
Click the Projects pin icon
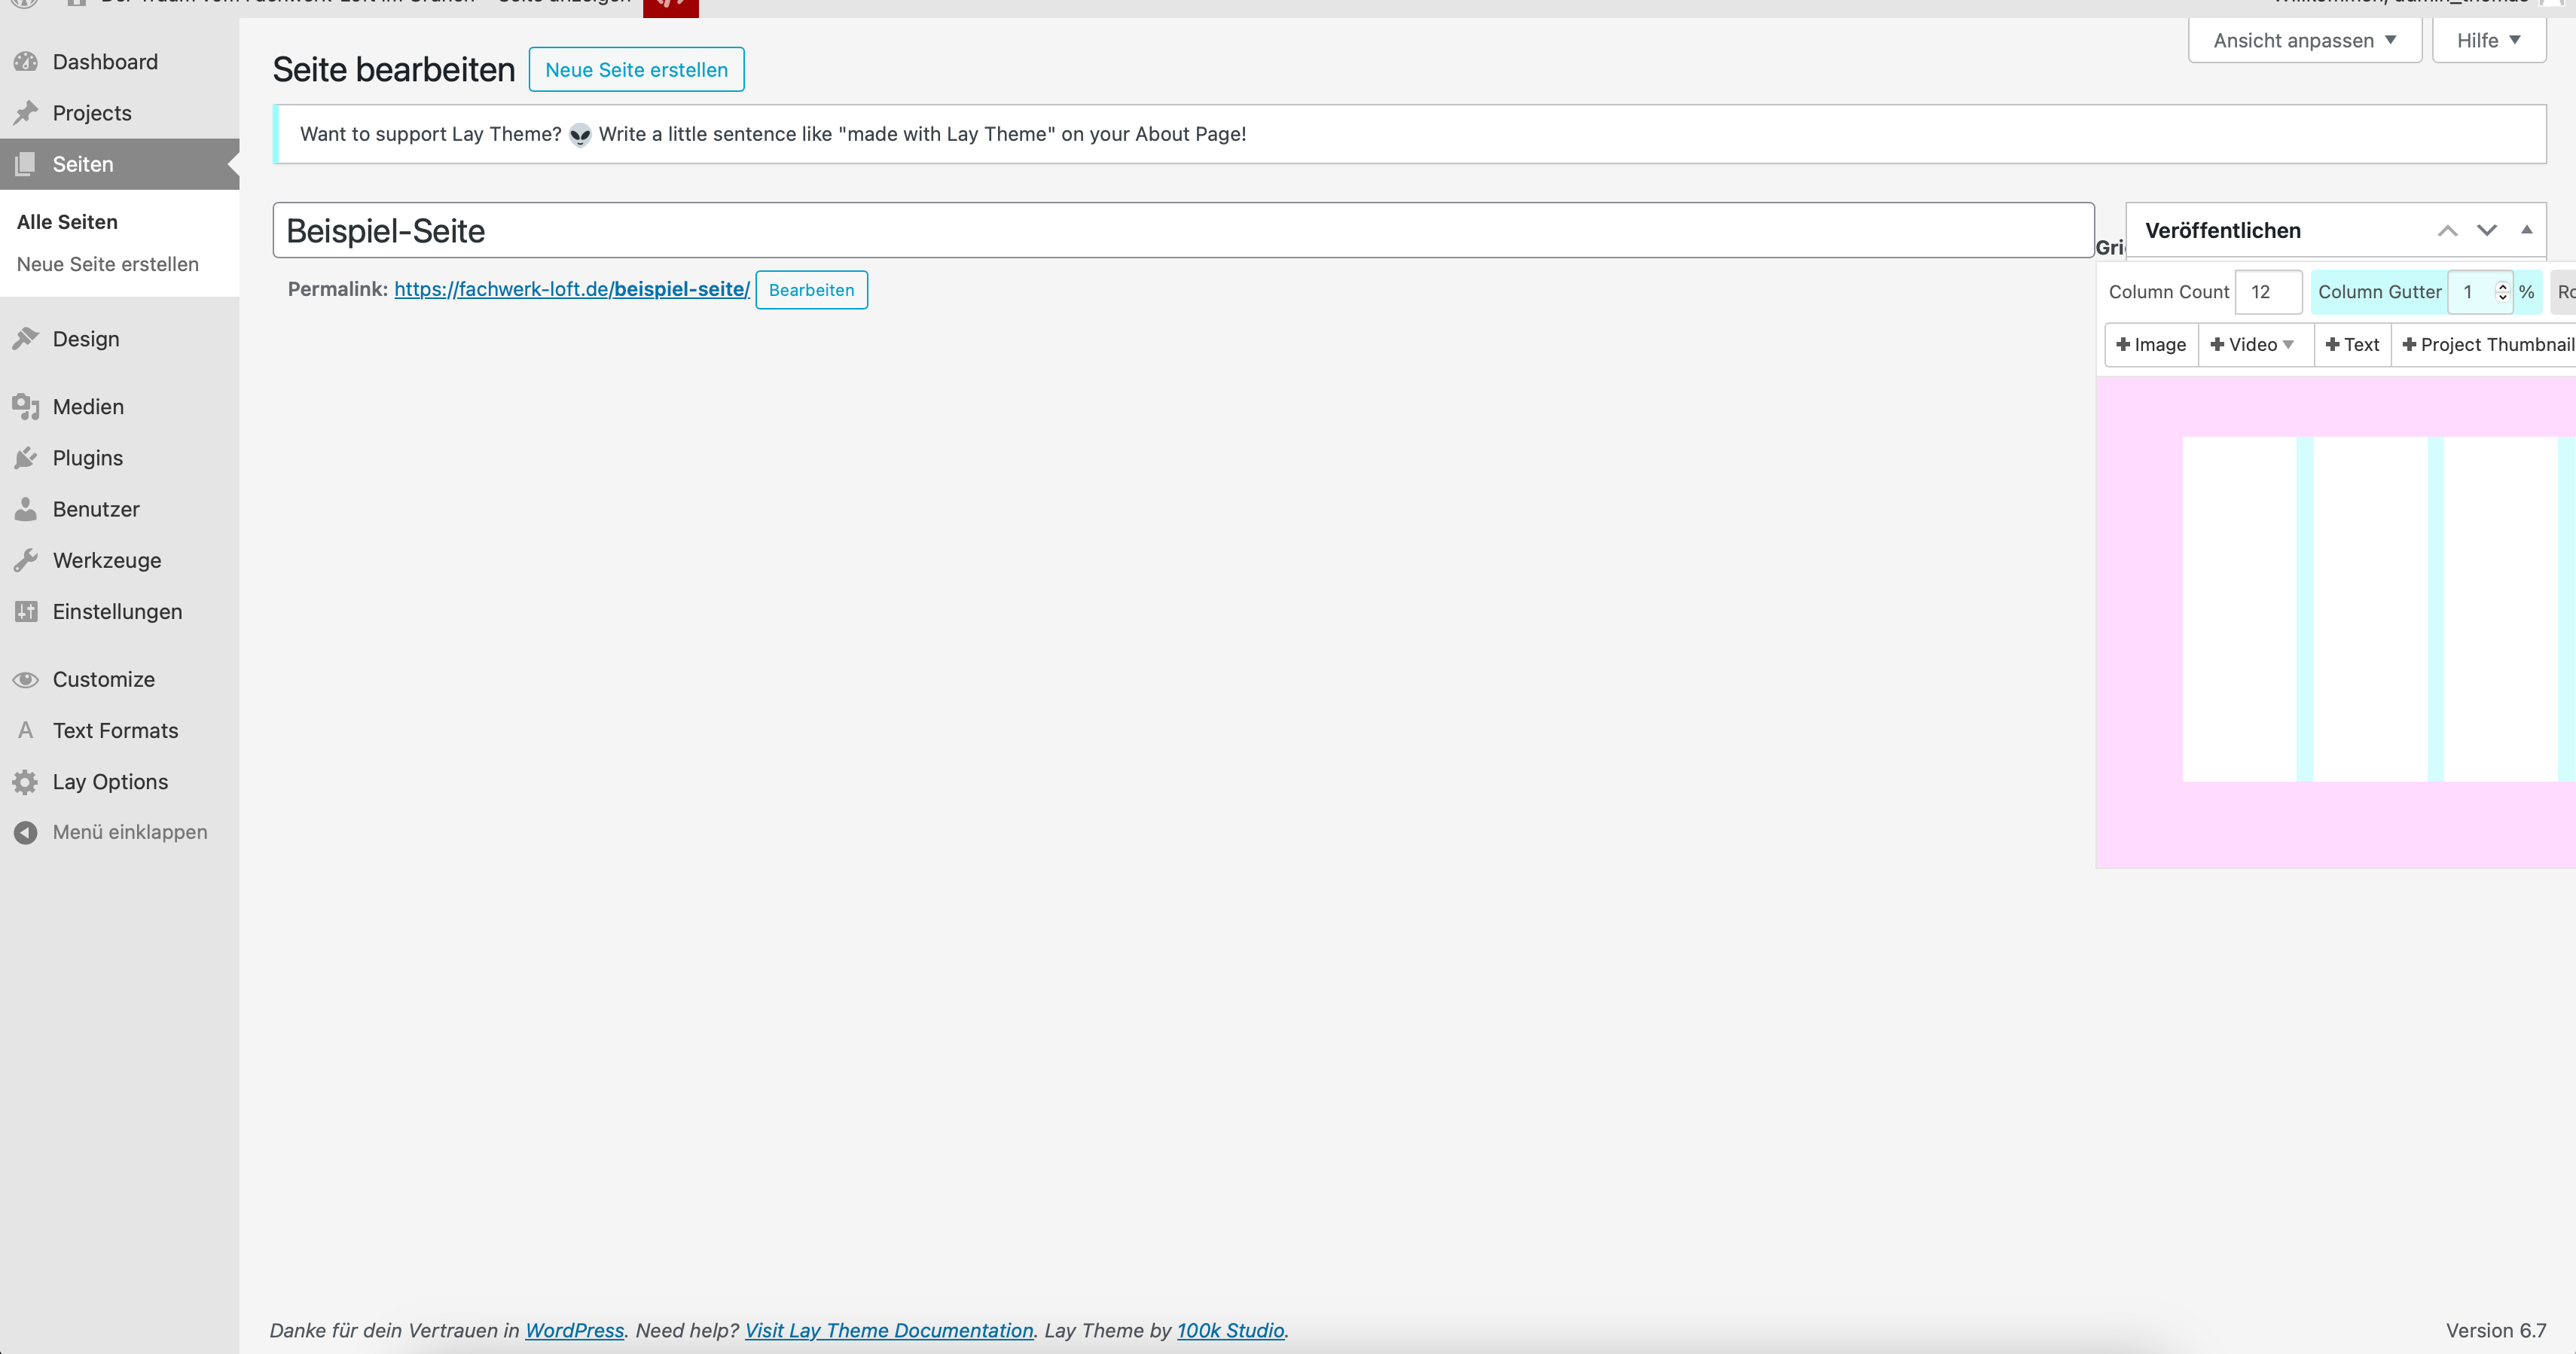pyautogui.click(x=26, y=113)
